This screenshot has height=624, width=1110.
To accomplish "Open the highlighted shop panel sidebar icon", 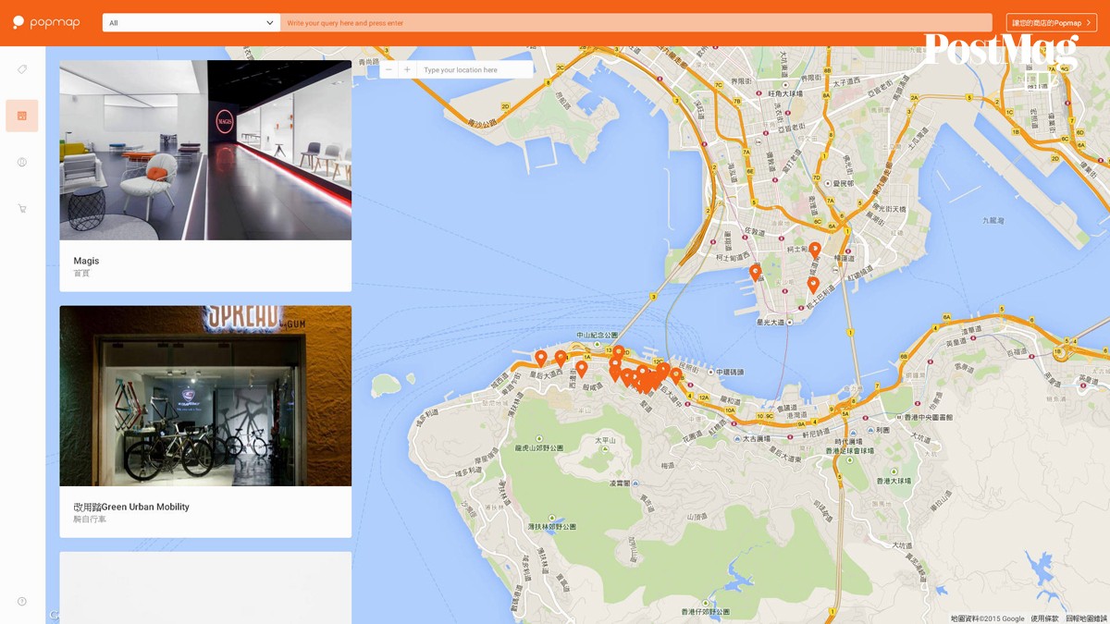I will tap(22, 116).
